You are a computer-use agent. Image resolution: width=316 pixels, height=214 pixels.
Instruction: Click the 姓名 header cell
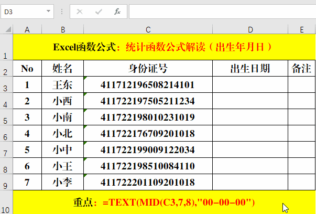coord(63,68)
